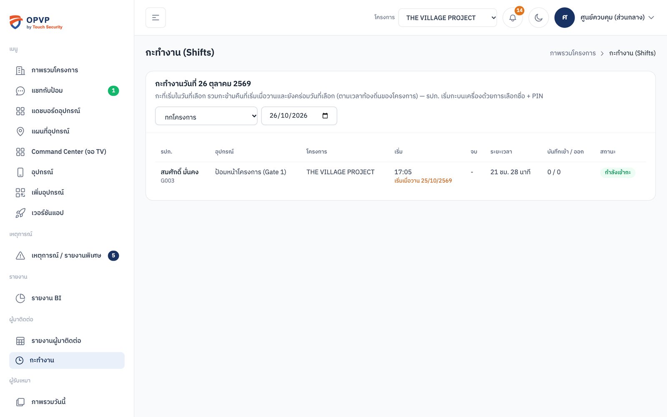Click the บันทึกเข้า / ออก column header
Image resolution: width=667 pixels, height=417 pixels.
tap(565, 151)
